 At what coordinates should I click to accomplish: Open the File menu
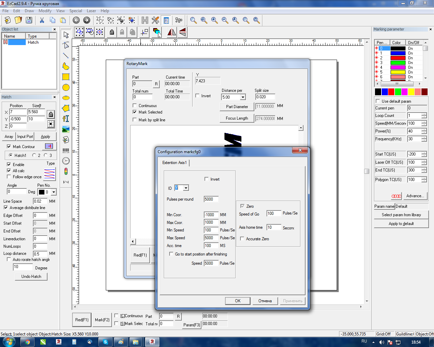(6, 11)
